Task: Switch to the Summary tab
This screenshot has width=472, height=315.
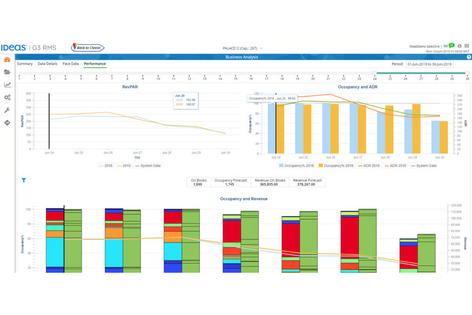Action: tap(25, 64)
